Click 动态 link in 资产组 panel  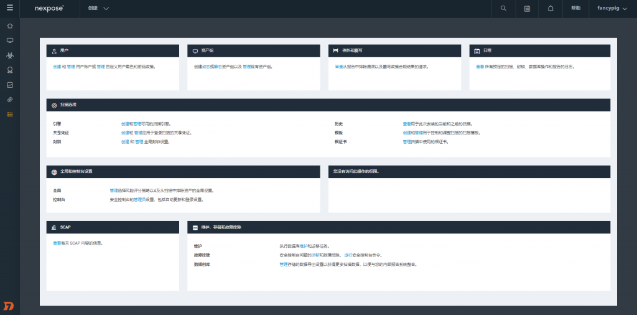(x=206, y=67)
